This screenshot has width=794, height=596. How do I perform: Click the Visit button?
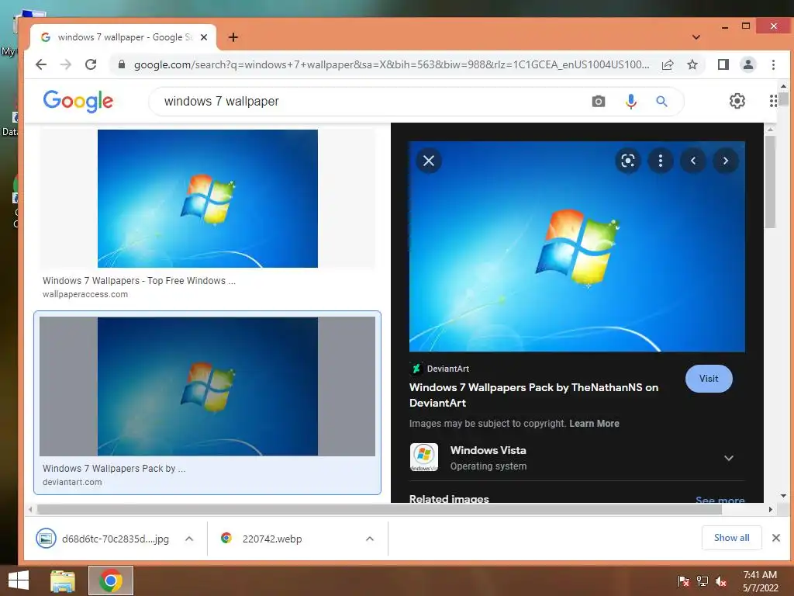(709, 379)
